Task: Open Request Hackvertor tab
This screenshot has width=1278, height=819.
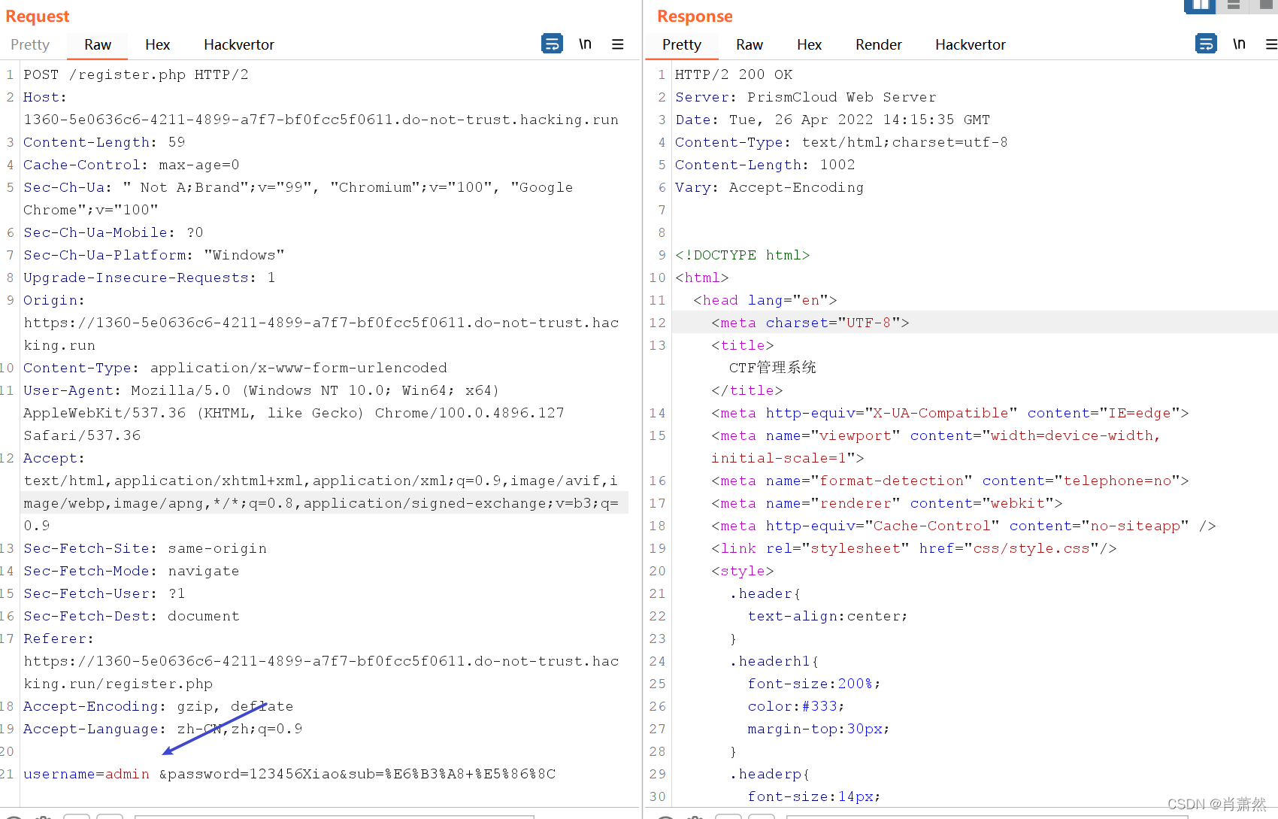Action: coord(239,44)
